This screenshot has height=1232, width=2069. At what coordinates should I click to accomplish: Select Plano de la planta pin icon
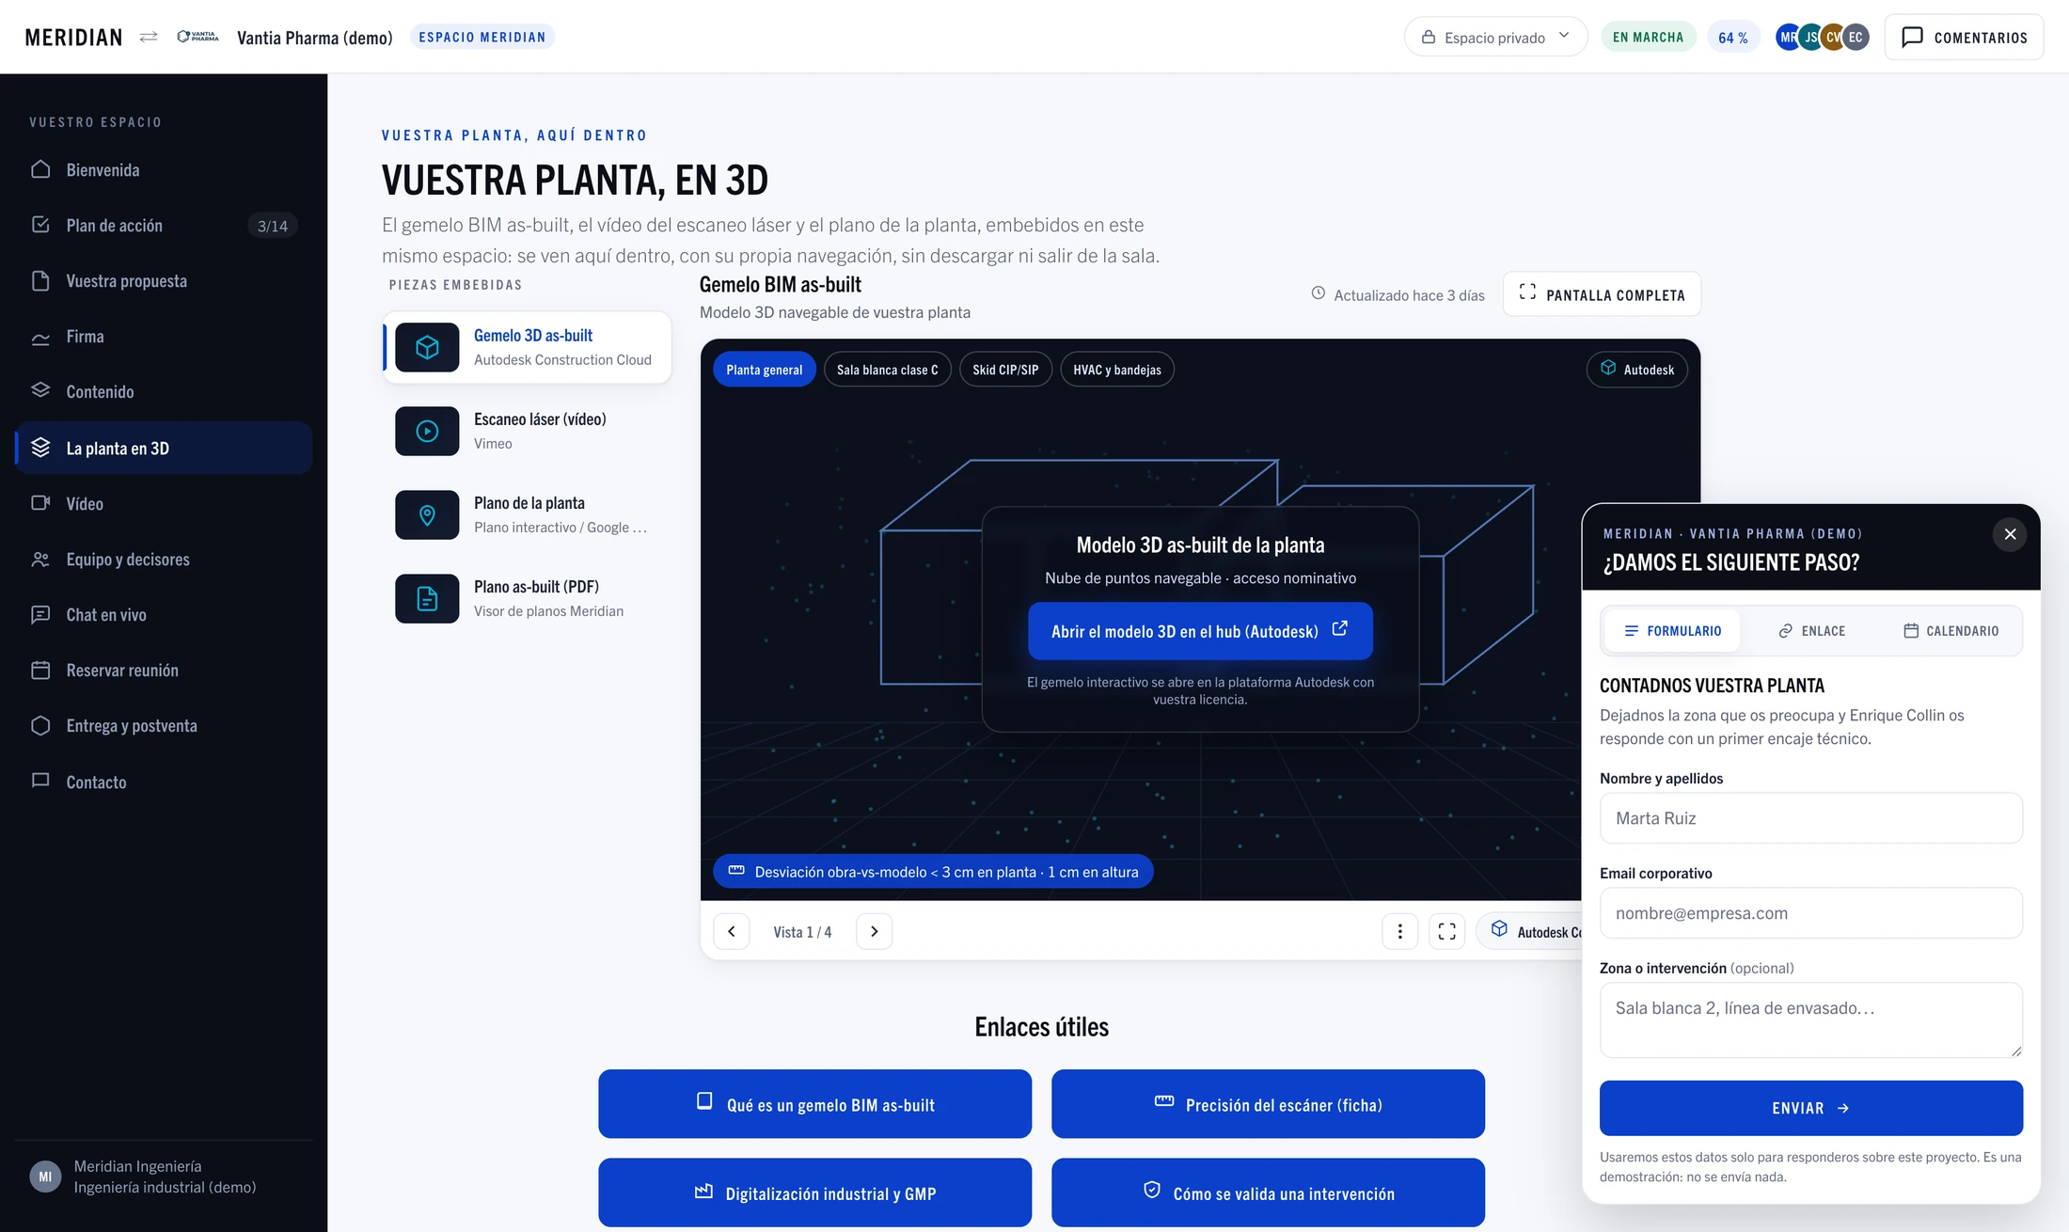[x=427, y=514]
